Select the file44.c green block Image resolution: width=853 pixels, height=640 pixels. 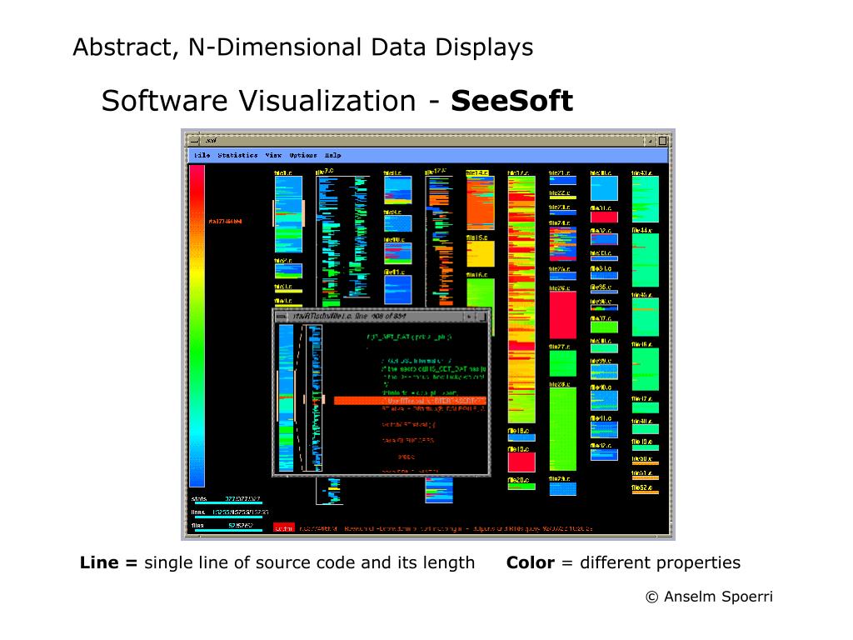(x=646, y=260)
